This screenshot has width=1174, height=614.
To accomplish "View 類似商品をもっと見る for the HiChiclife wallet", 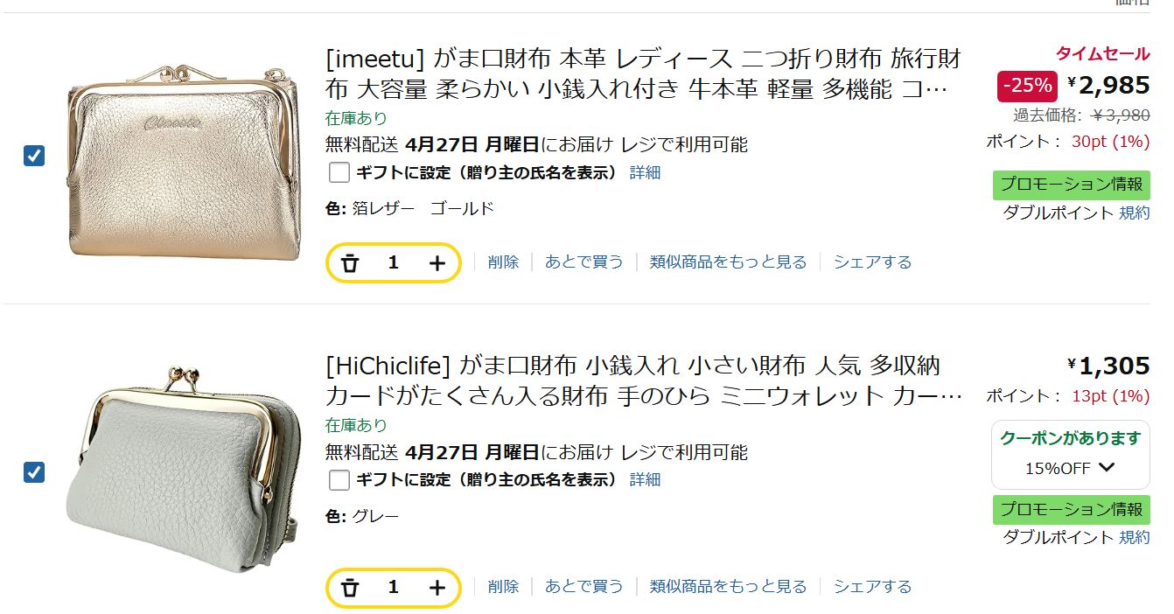I will [728, 587].
